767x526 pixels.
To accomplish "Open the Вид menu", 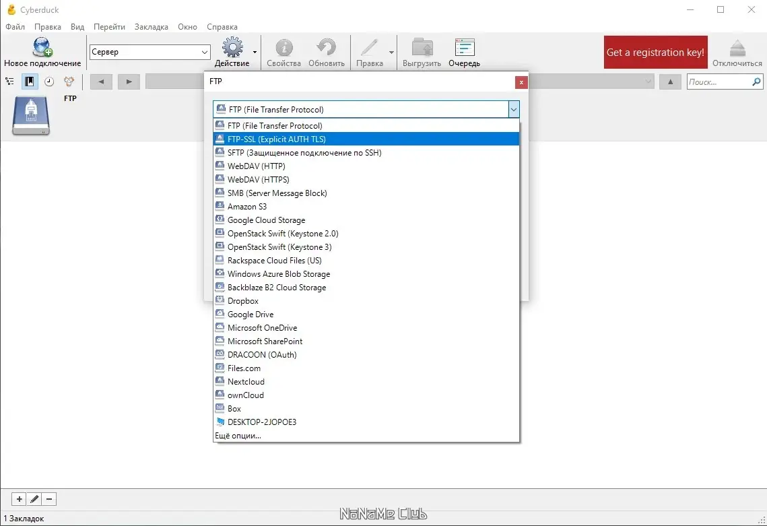I will click(x=77, y=27).
